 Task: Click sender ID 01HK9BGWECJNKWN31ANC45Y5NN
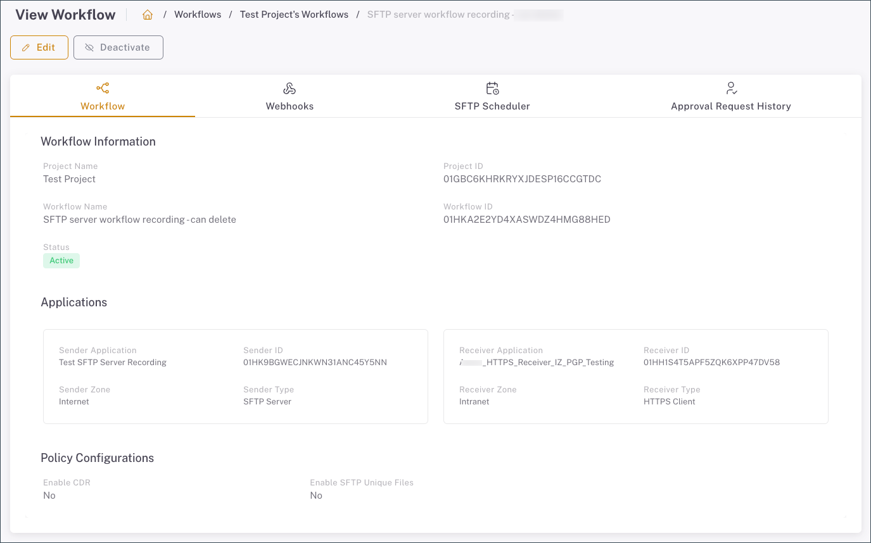tap(315, 363)
